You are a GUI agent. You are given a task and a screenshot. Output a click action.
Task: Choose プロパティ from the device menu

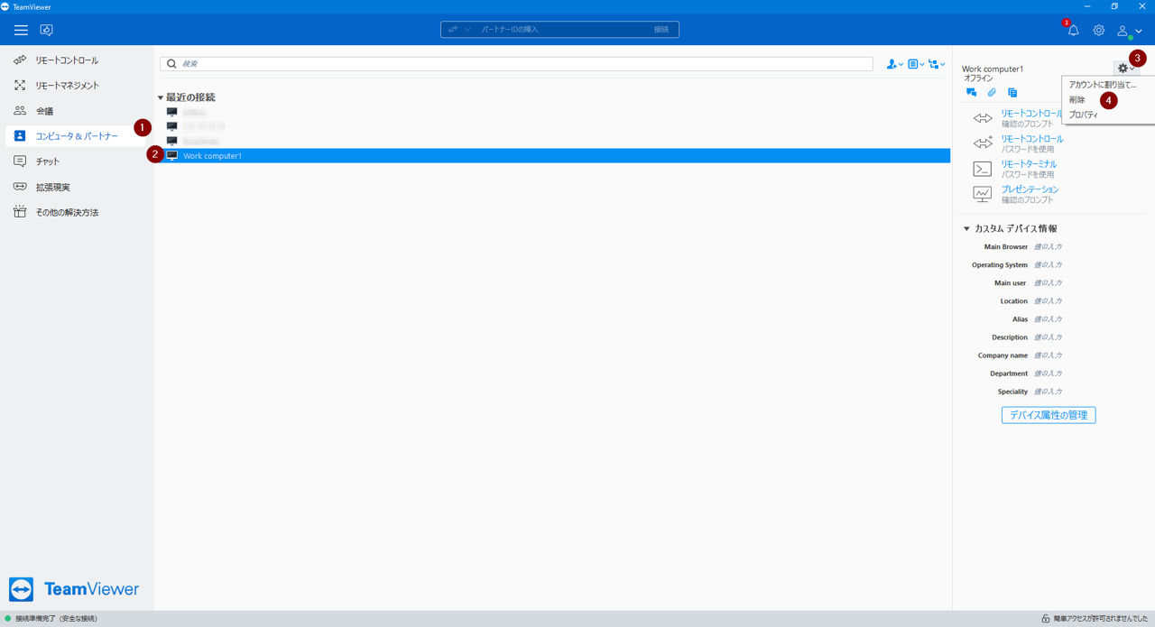(1084, 115)
